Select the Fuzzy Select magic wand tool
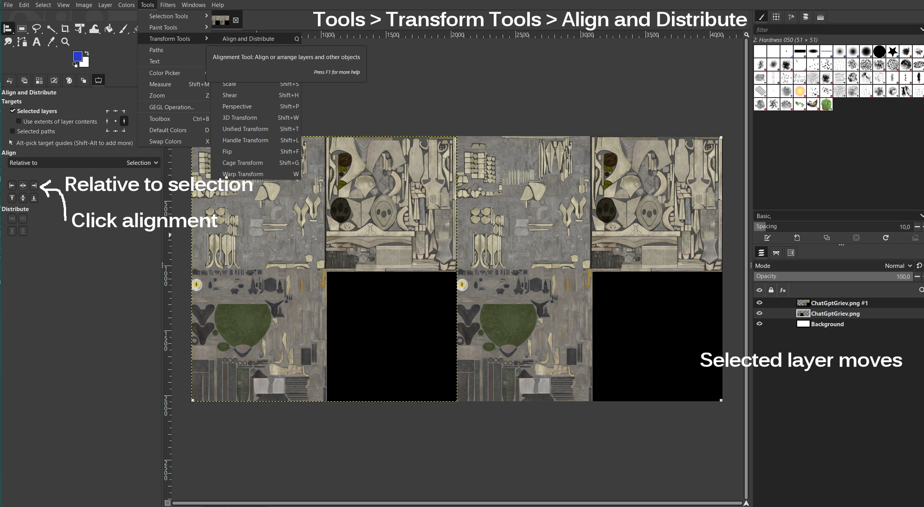 (51, 28)
